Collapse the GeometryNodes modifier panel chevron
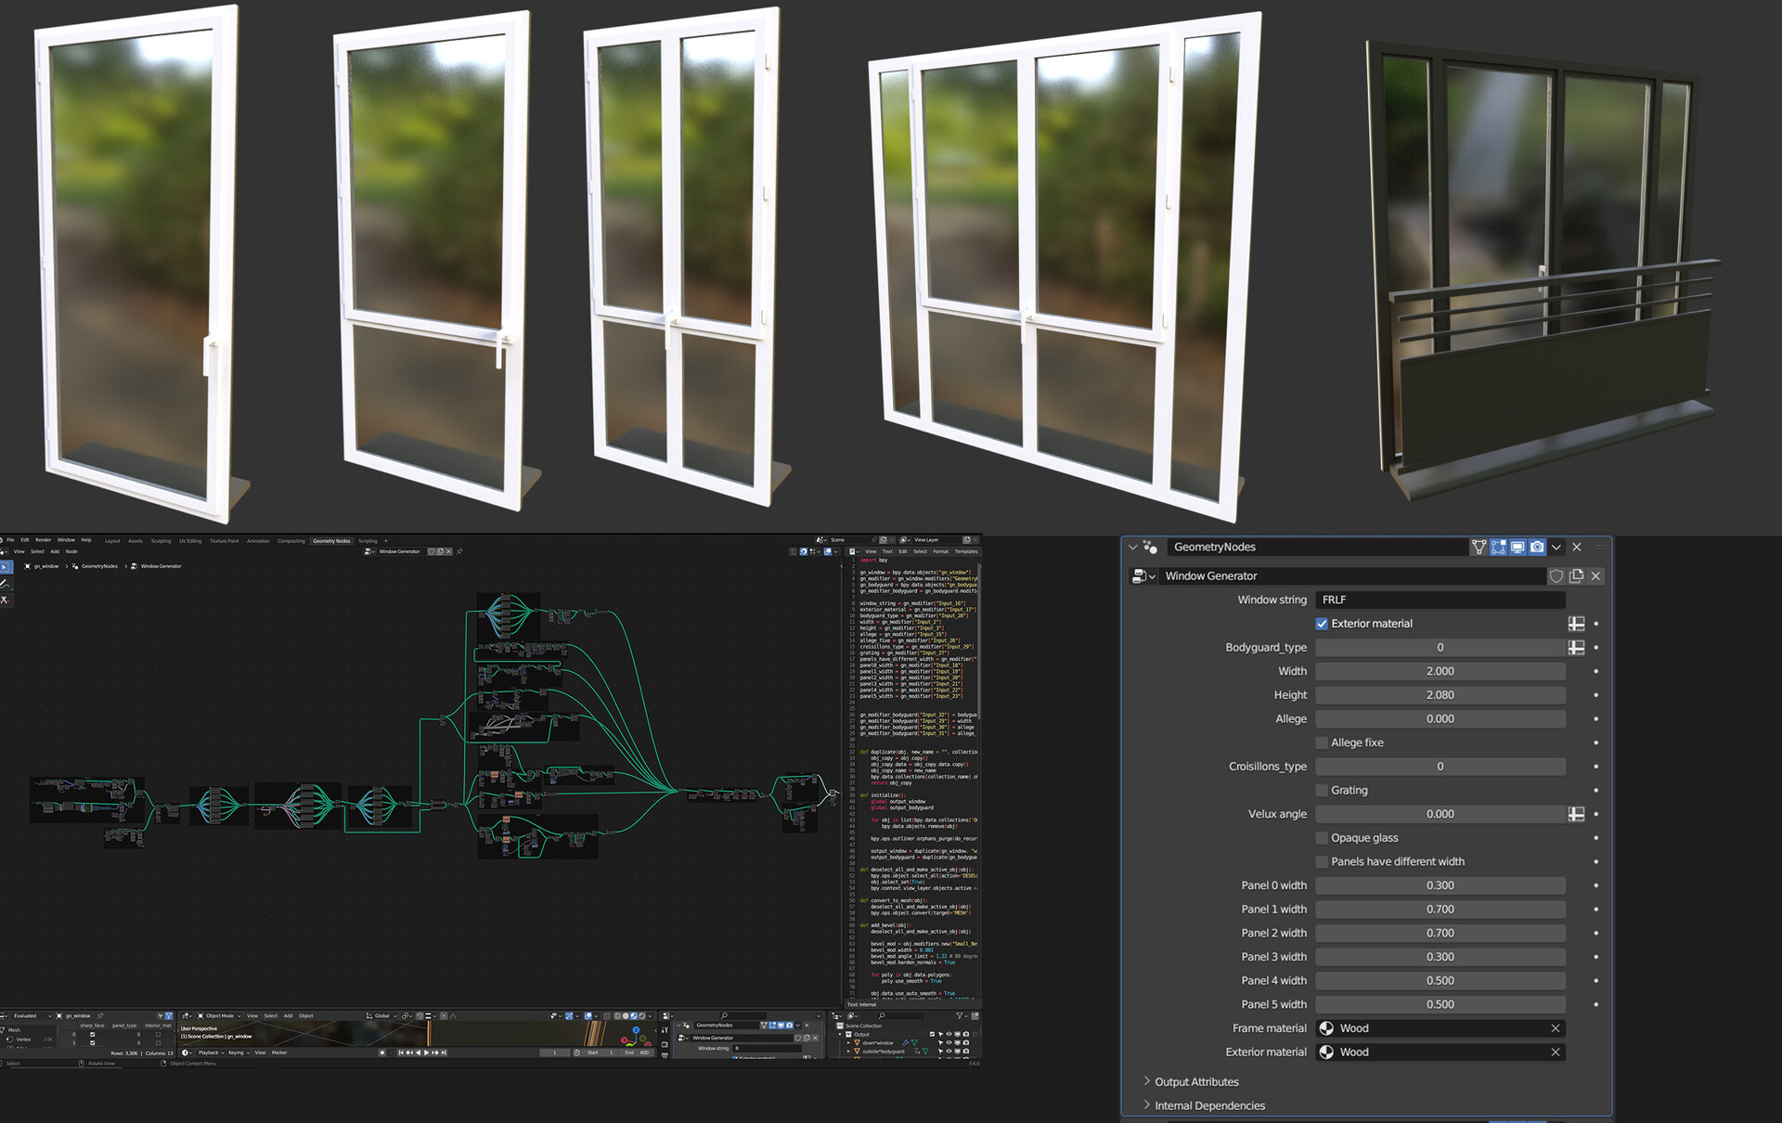 (1134, 547)
